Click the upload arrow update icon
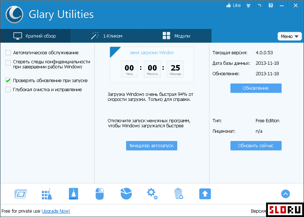304x217 pixels. [205, 194]
